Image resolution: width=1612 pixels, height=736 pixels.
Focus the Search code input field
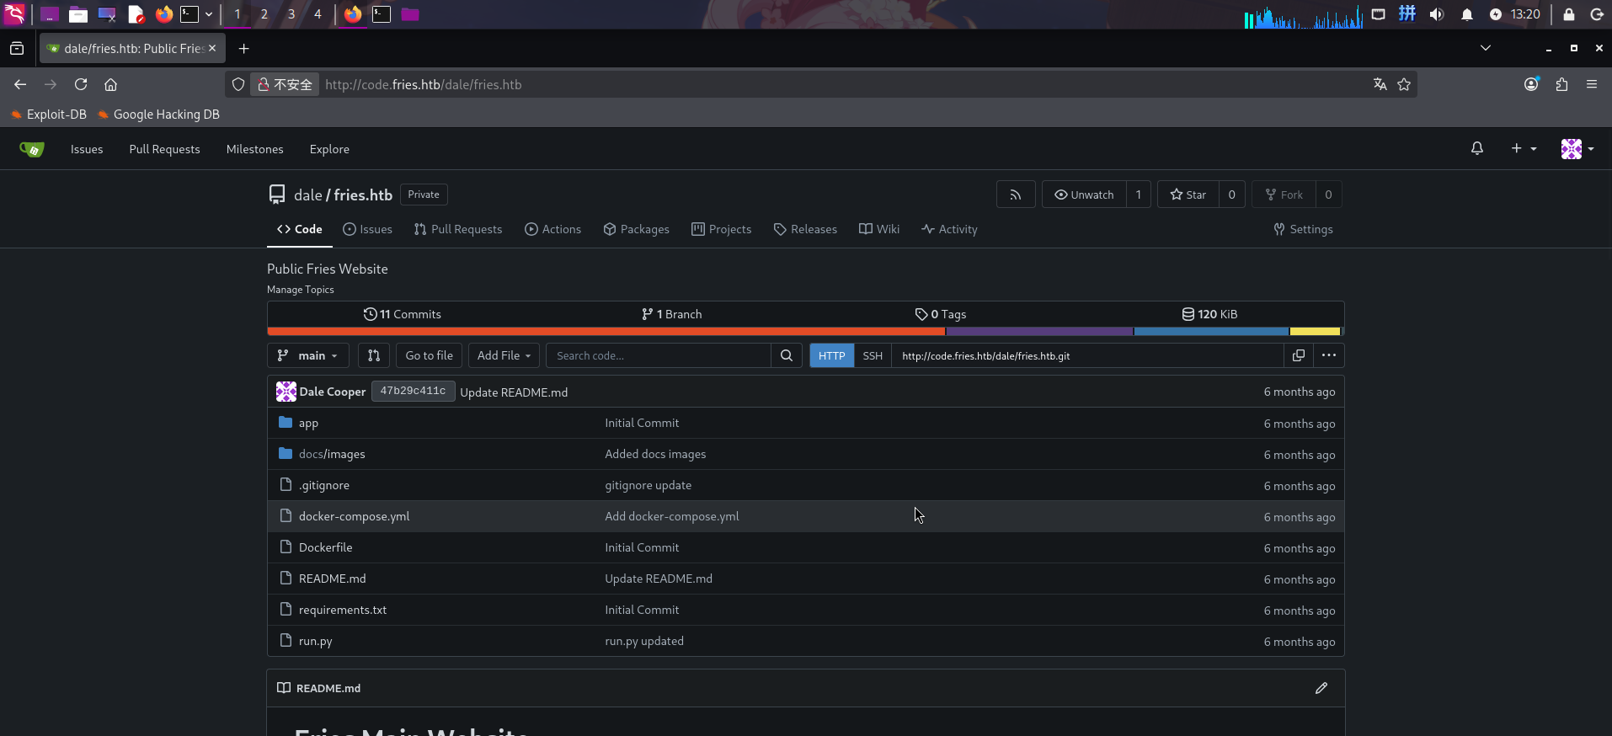[x=659, y=355]
